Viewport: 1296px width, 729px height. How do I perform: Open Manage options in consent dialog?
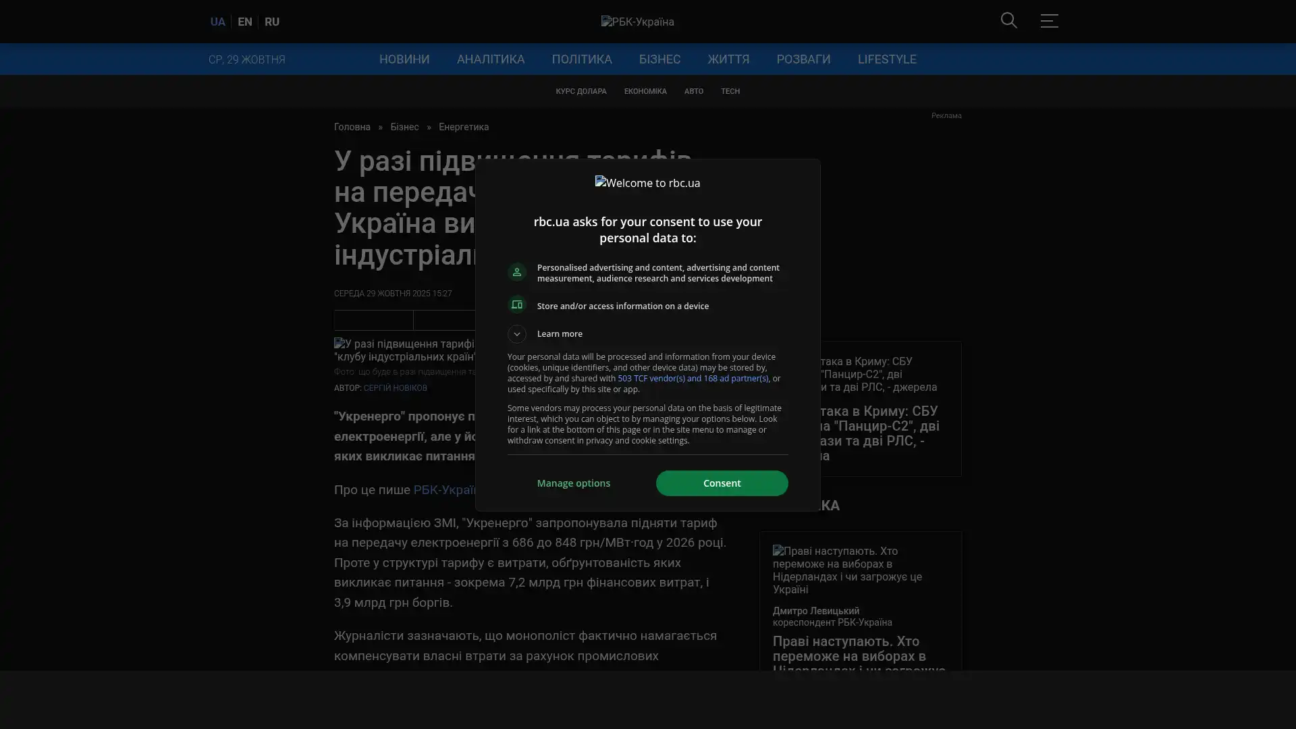point(573,483)
